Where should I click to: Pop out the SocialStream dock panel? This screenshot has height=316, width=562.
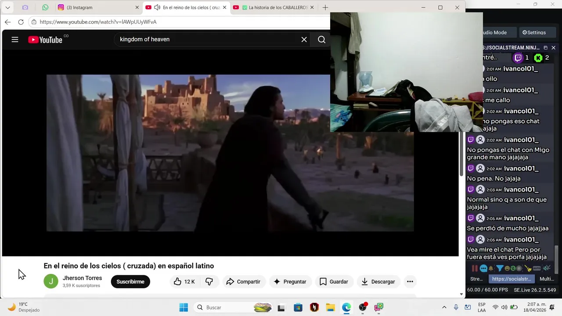545,48
